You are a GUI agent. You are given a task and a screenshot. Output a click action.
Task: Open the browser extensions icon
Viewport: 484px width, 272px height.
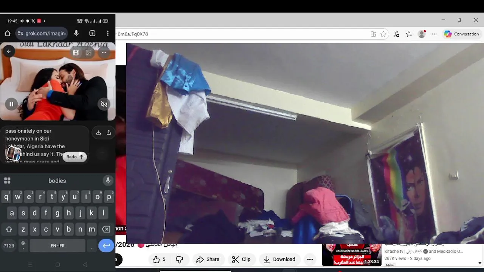click(396, 34)
